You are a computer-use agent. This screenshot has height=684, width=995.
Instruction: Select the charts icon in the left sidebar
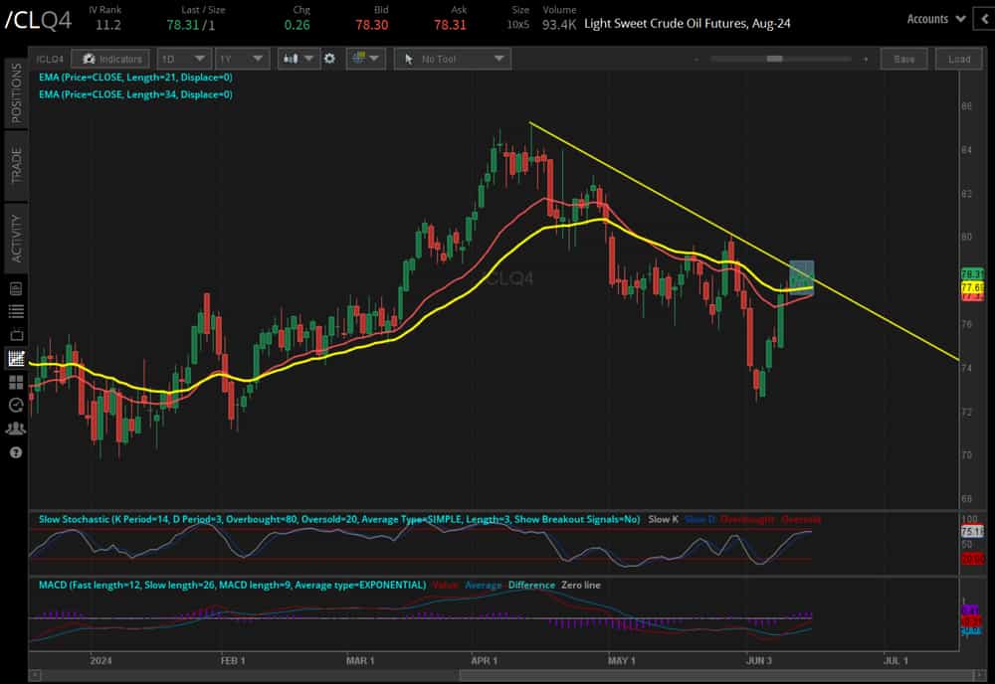point(14,357)
